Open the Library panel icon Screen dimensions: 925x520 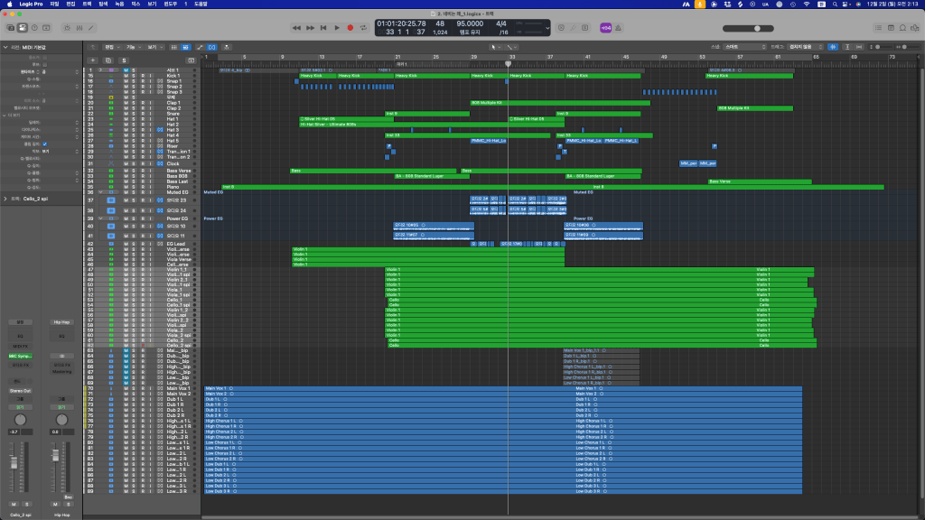[10, 28]
